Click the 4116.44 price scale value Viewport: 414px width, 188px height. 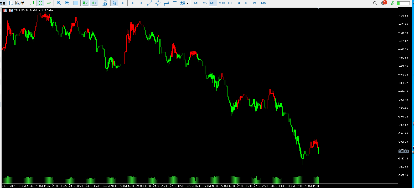[x=403, y=33]
